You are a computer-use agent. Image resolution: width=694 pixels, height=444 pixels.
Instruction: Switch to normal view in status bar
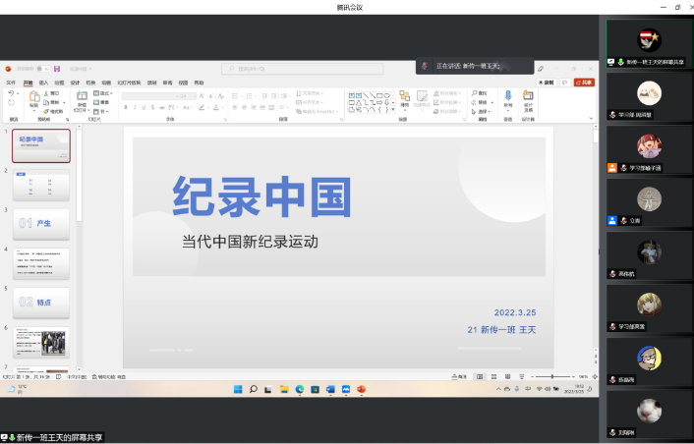point(480,376)
